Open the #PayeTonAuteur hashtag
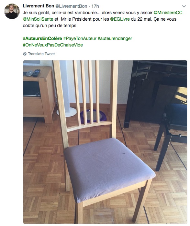The image size is (190, 226). (x=80, y=38)
